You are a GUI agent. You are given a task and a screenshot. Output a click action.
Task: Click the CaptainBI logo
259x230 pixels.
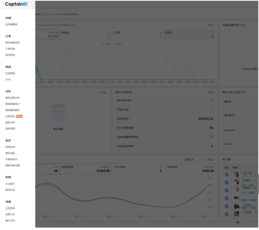tap(16, 4)
